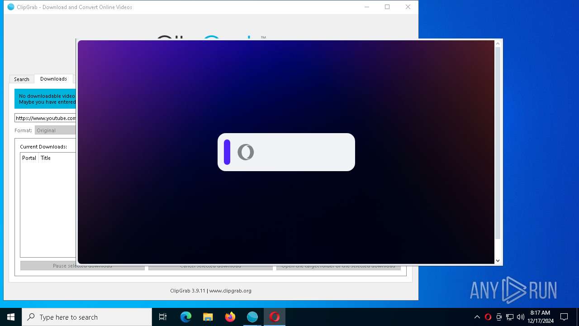Open the Format dropdown showing Original

click(x=55, y=130)
